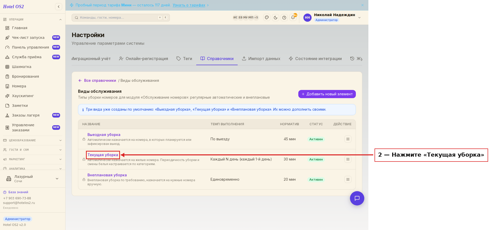The width and height of the screenshot is (494, 230).
Task: Open notifications bell icon
Action: pos(293,18)
